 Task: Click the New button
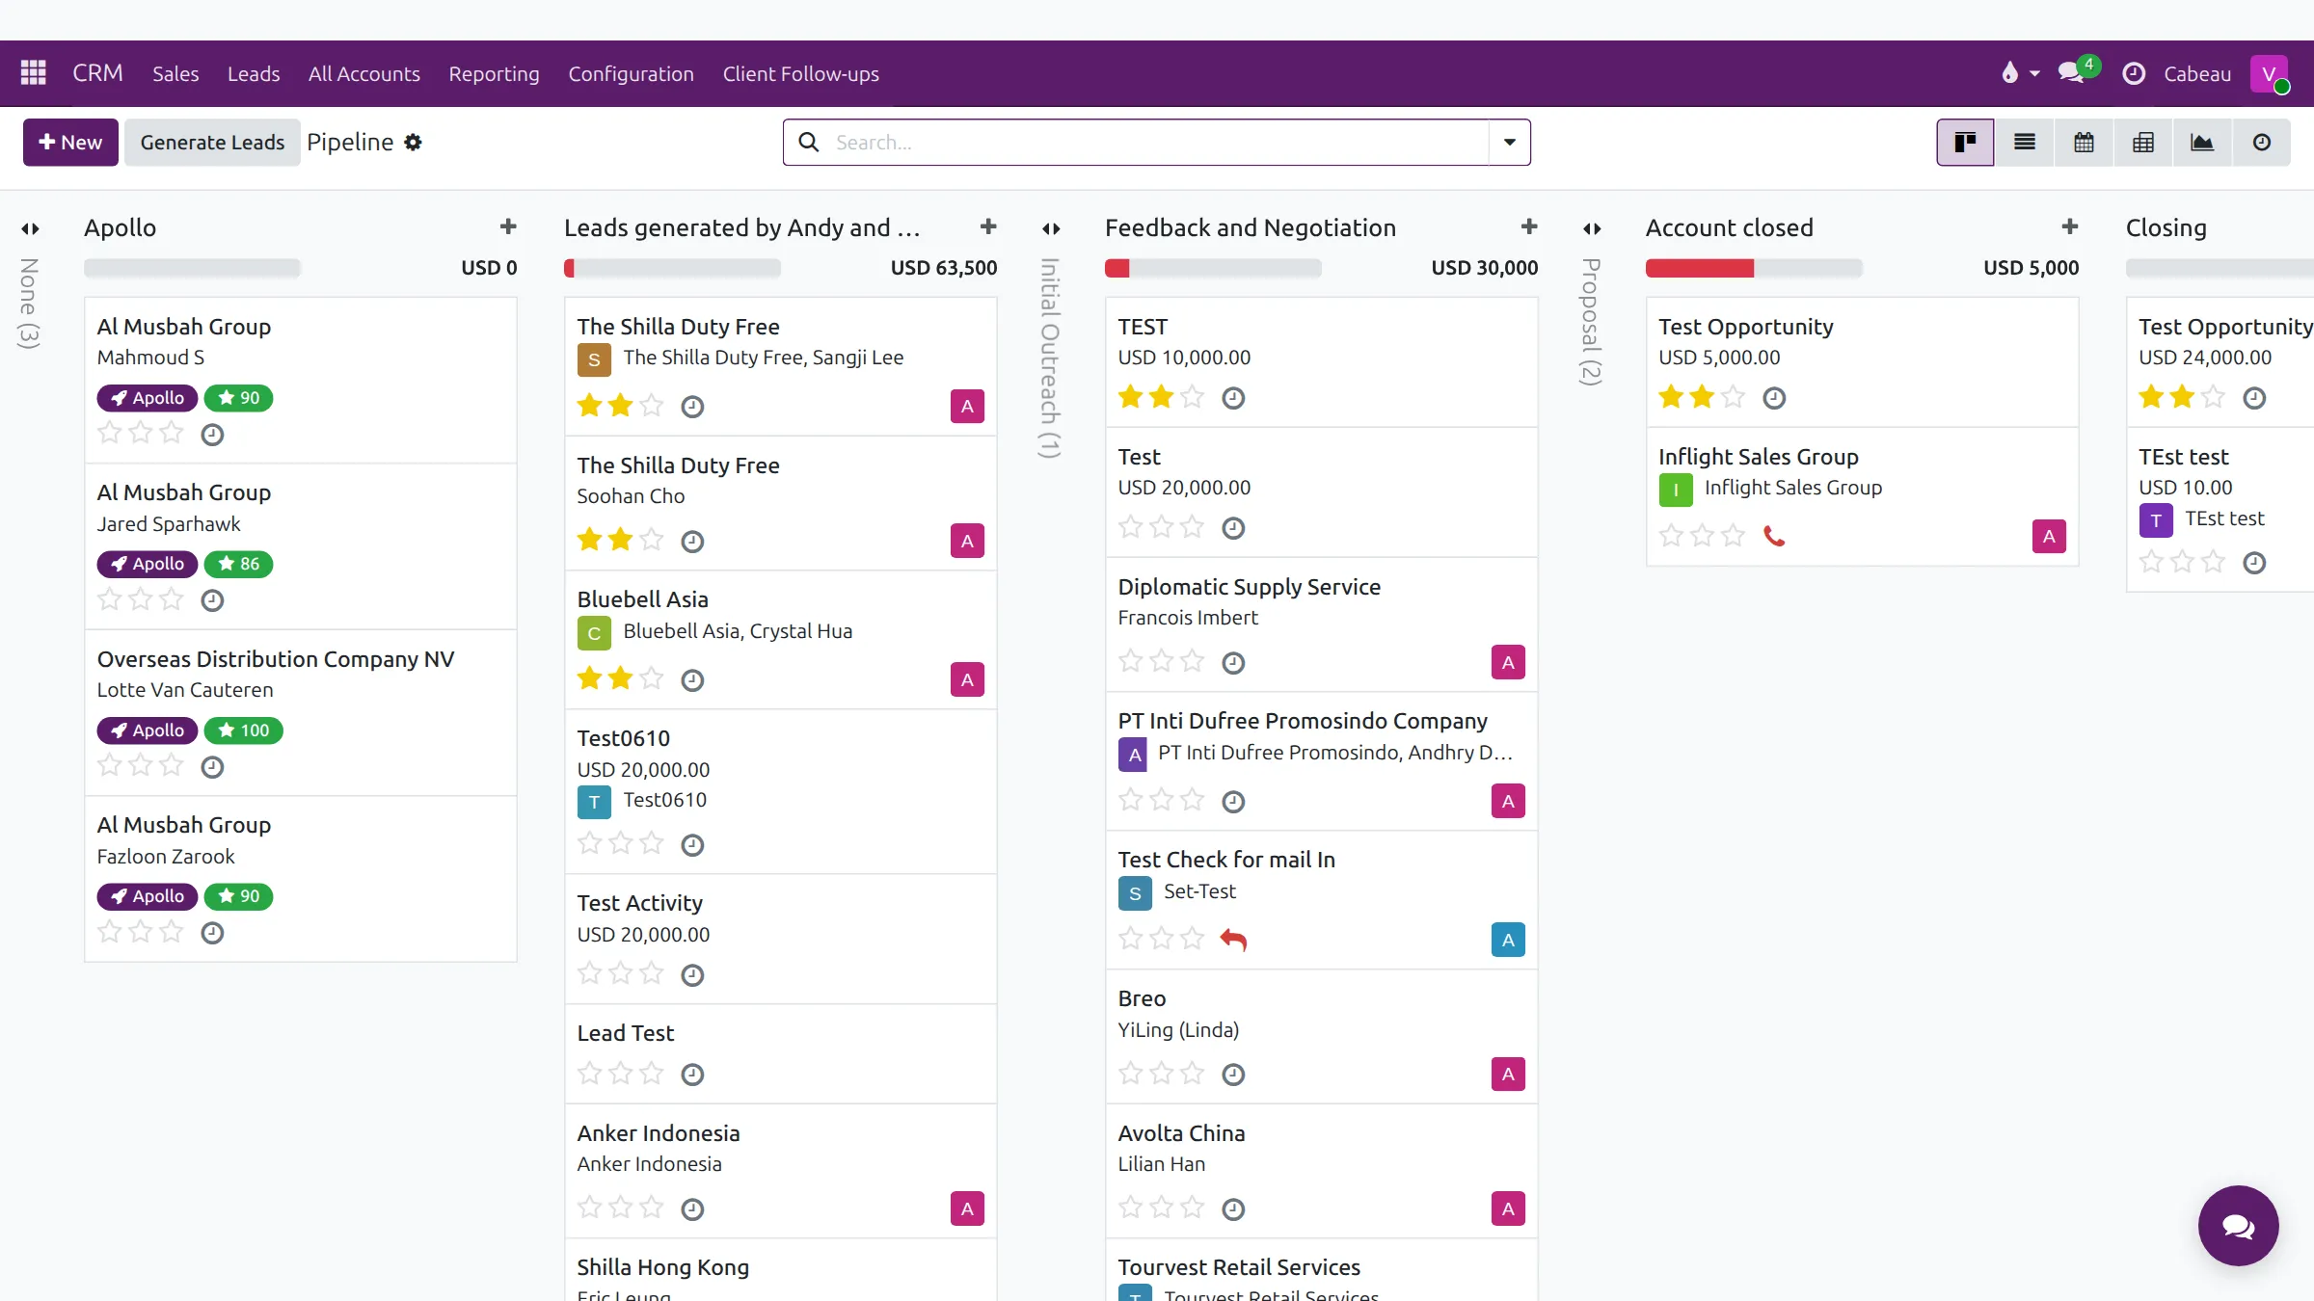pyautogui.click(x=70, y=143)
